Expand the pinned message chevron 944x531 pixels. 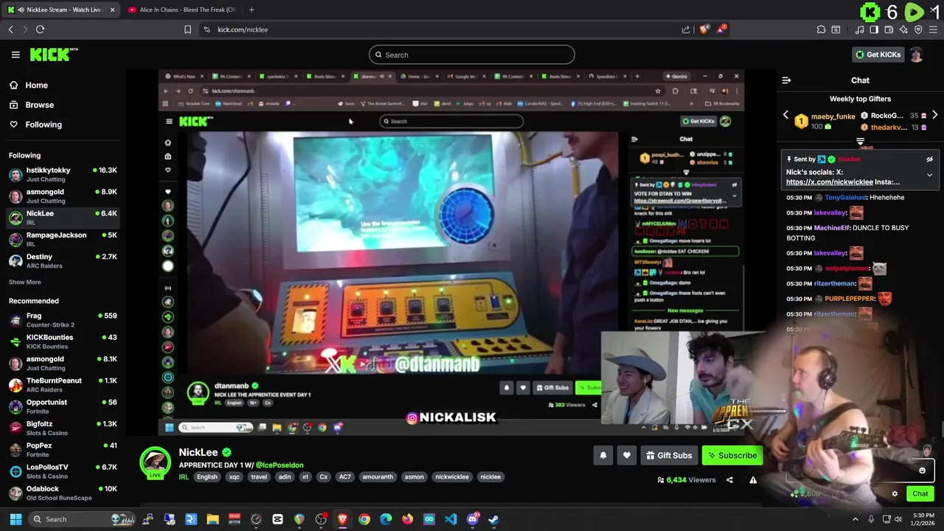tap(929, 176)
